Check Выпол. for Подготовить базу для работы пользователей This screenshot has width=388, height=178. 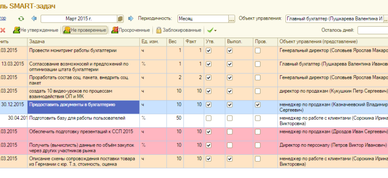tap(230, 118)
